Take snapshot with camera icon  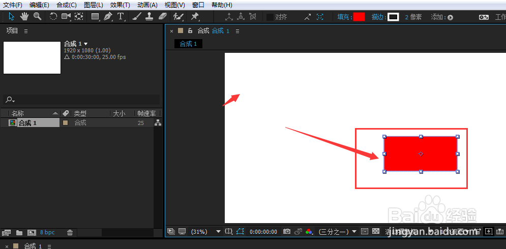[286, 231]
